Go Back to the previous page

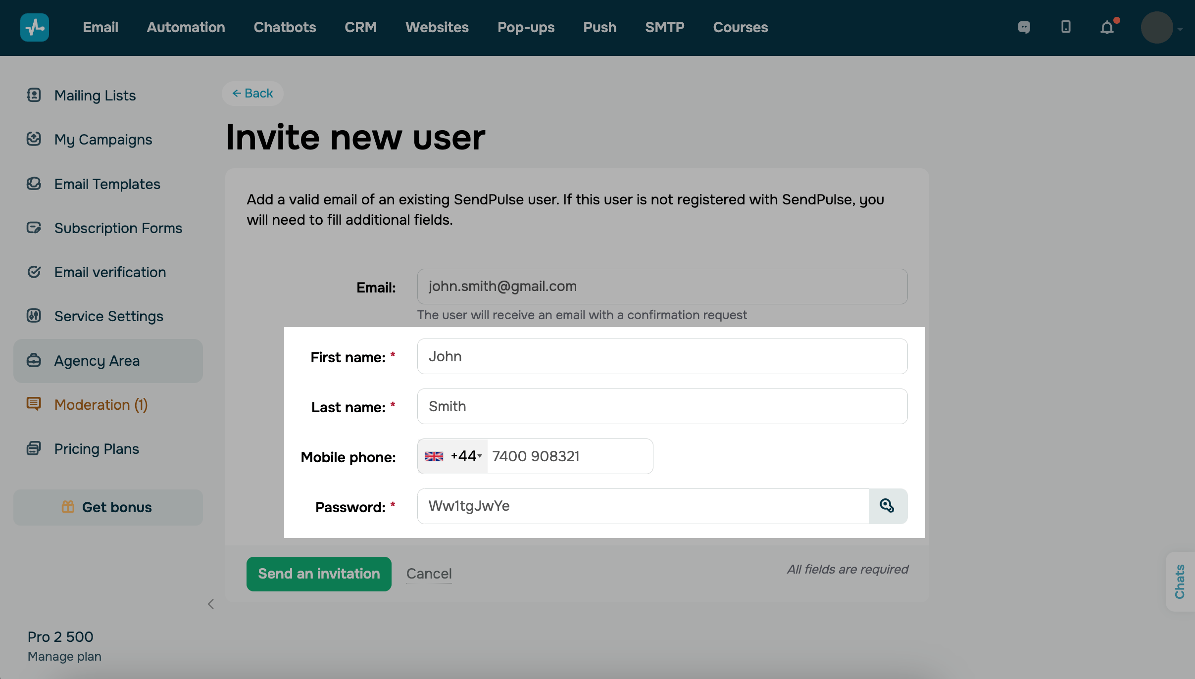pyautogui.click(x=252, y=94)
